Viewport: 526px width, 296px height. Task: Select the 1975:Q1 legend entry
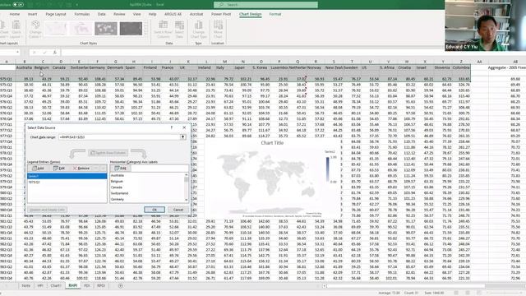click(x=34, y=182)
